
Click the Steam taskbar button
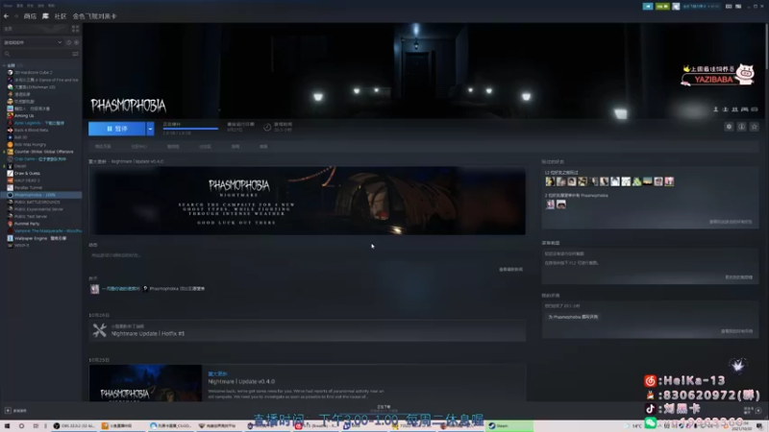[x=509, y=426]
